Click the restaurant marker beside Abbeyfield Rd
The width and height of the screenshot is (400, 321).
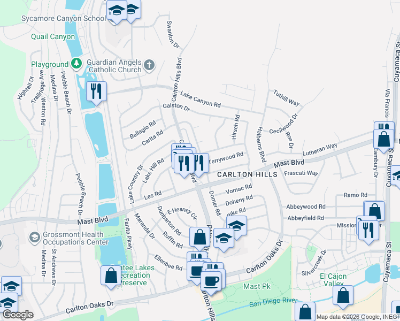tap(368, 231)
